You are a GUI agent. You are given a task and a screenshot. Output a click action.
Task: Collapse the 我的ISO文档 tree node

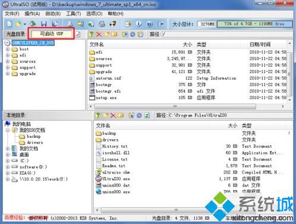(x=8, y=130)
